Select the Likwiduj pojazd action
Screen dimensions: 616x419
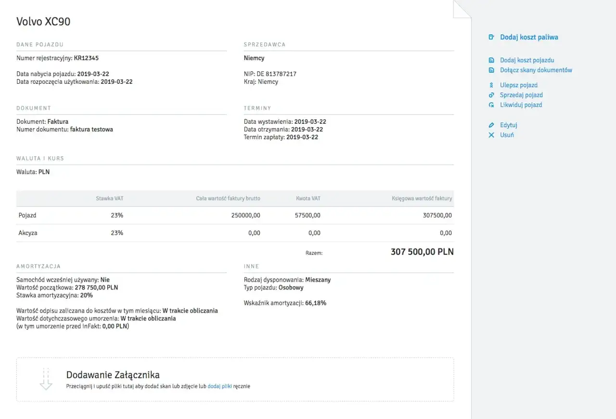click(521, 105)
